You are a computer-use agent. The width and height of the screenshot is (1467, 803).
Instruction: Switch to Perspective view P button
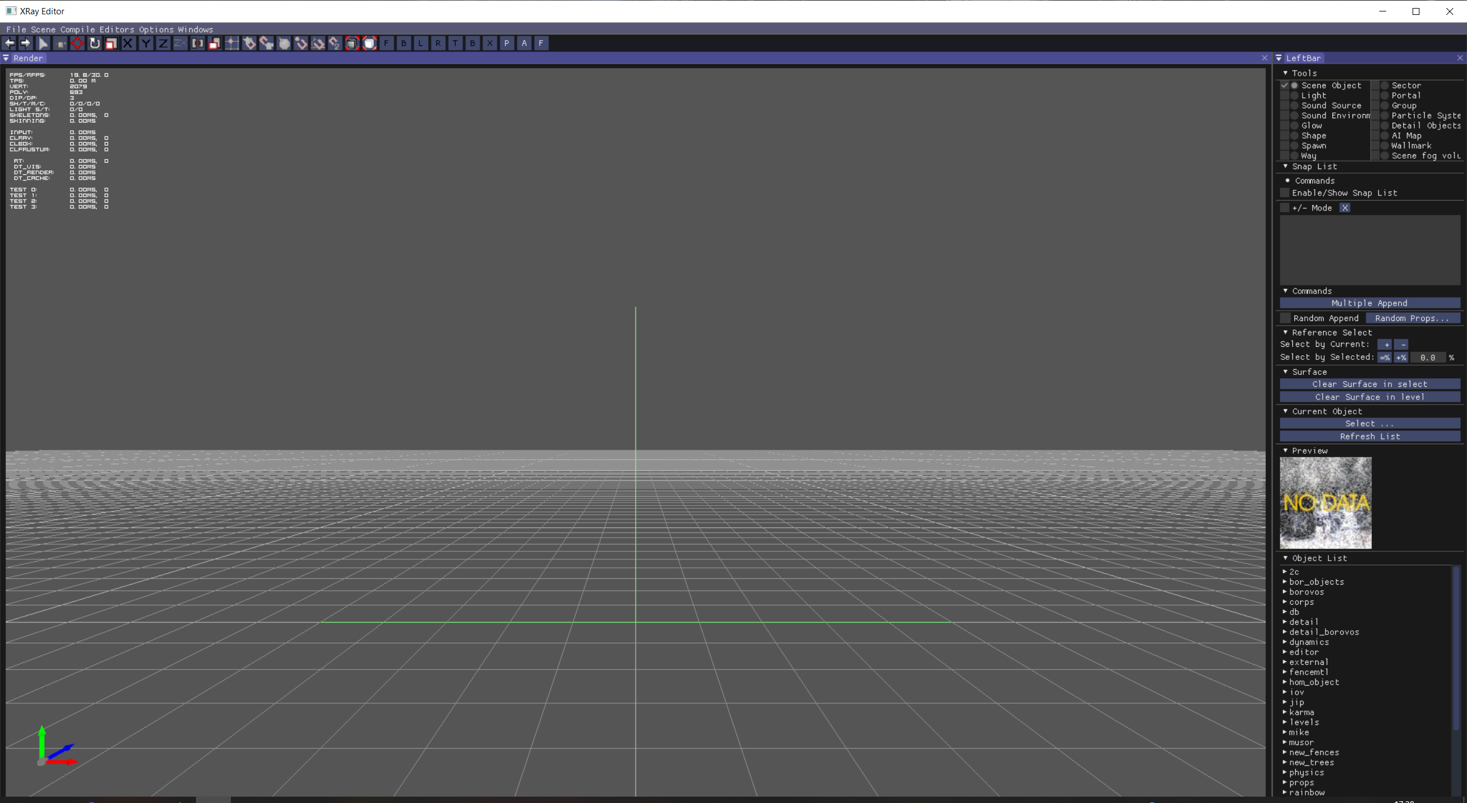click(507, 43)
